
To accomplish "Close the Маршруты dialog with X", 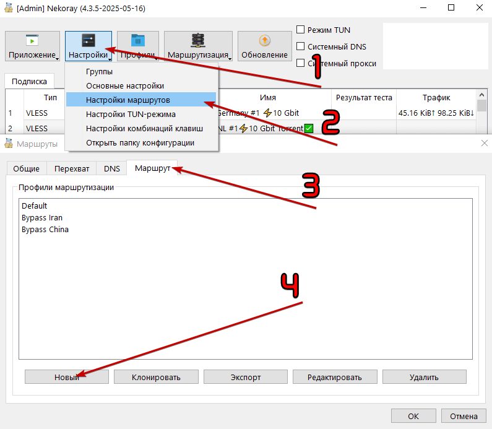I will tap(484, 144).
